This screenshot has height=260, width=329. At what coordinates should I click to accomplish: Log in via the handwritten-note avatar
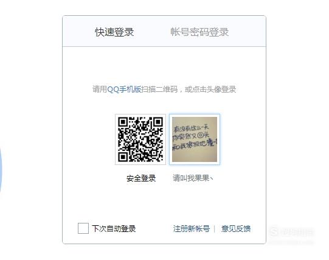pos(195,139)
